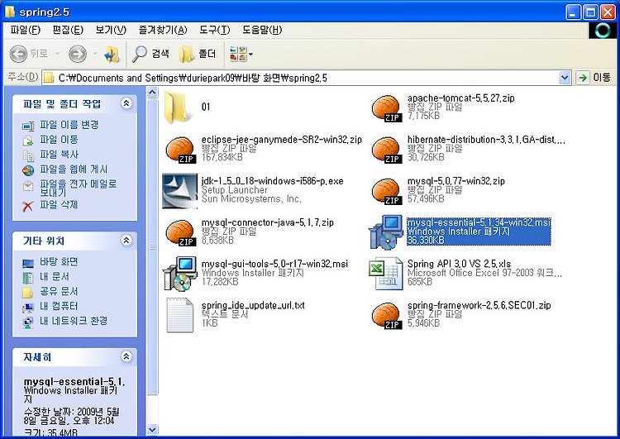Click the 내 네트워크 환경 network icon
The height and width of the screenshot is (439, 620).
click(28, 322)
